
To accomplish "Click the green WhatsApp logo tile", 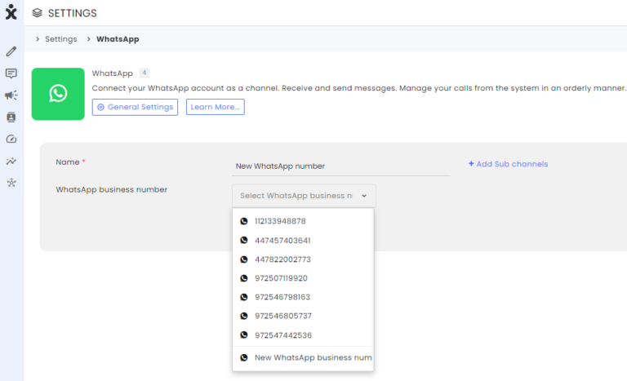I will tap(58, 94).
